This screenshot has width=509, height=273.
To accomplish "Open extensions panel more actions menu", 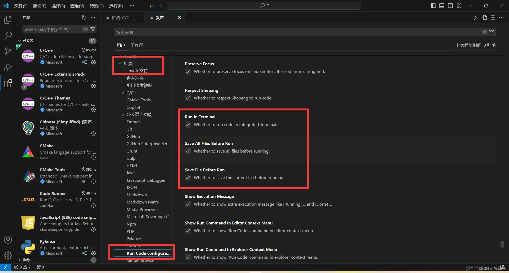I will click(x=93, y=18).
